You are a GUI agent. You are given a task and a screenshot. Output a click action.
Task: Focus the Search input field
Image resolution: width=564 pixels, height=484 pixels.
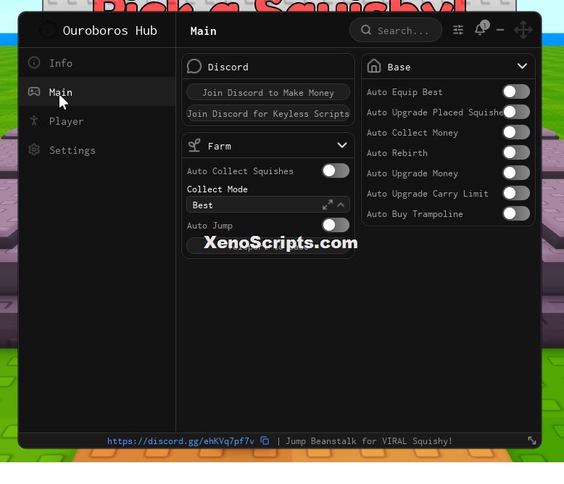(x=396, y=30)
